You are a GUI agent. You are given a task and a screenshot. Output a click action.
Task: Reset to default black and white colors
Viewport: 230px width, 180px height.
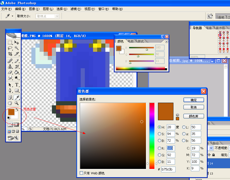(9, 118)
